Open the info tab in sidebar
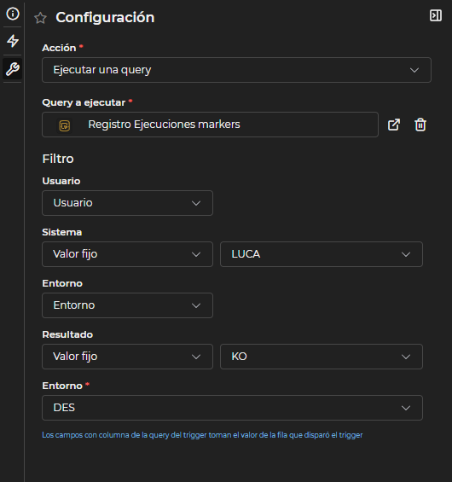This screenshot has height=482, width=452. [13, 14]
